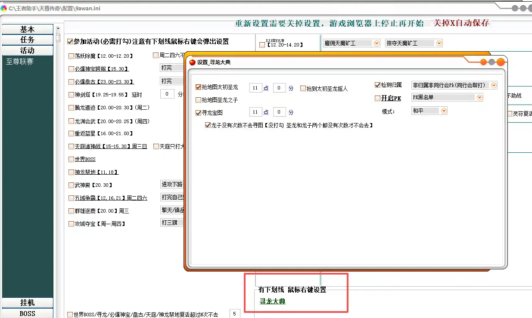Viewport: 532px width, 318px height.
Task: Toggle the 灵符复活 checkbox at right edge
Action: tap(510, 114)
